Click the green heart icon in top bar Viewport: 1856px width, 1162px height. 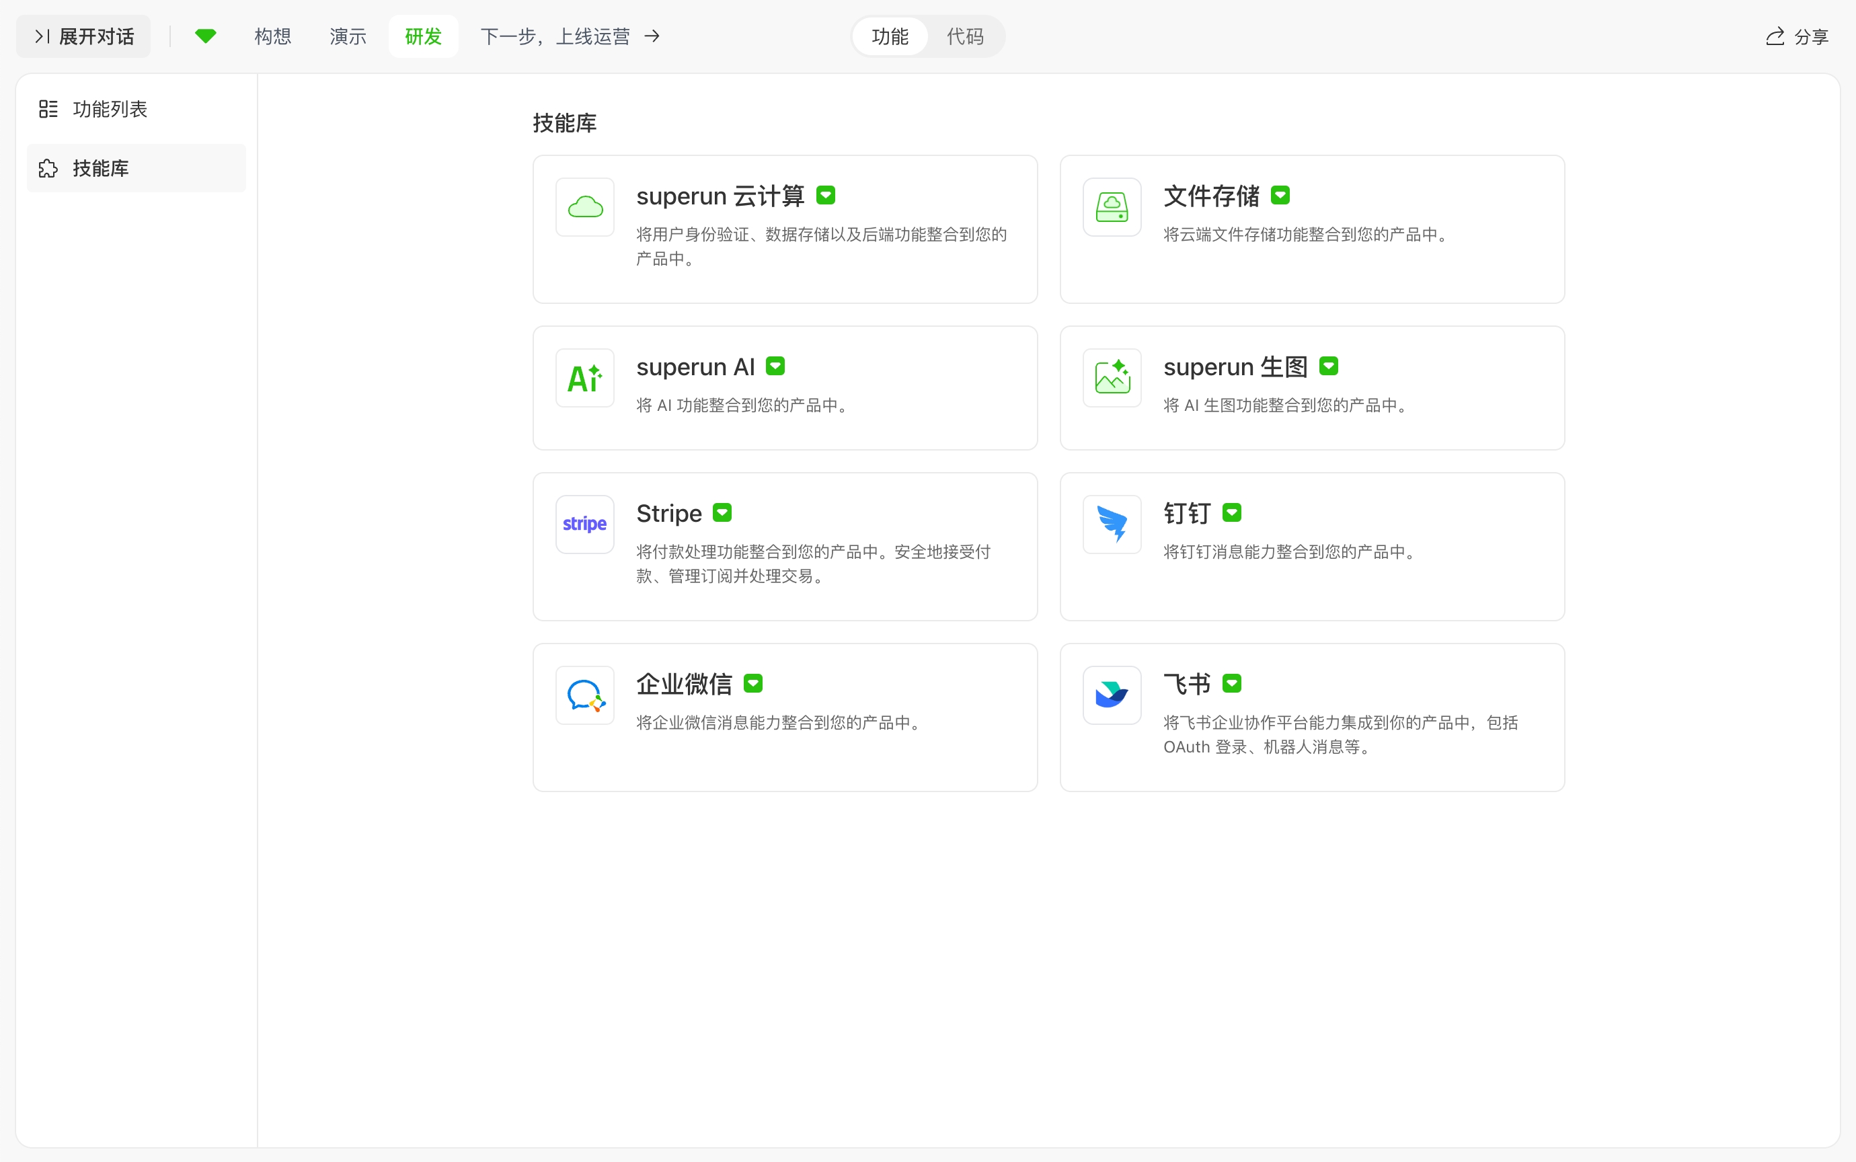(205, 36)
